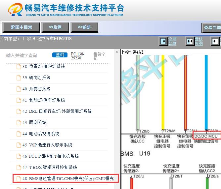Click the BMS U19 label
The width and height of the screenshot is (221, 189).
tap(136, 154)
